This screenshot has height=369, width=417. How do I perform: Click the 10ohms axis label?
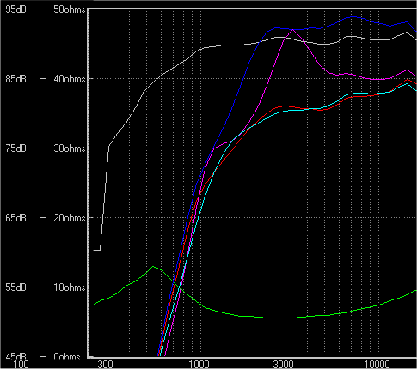pyautogui.click(x=70, y=287)
